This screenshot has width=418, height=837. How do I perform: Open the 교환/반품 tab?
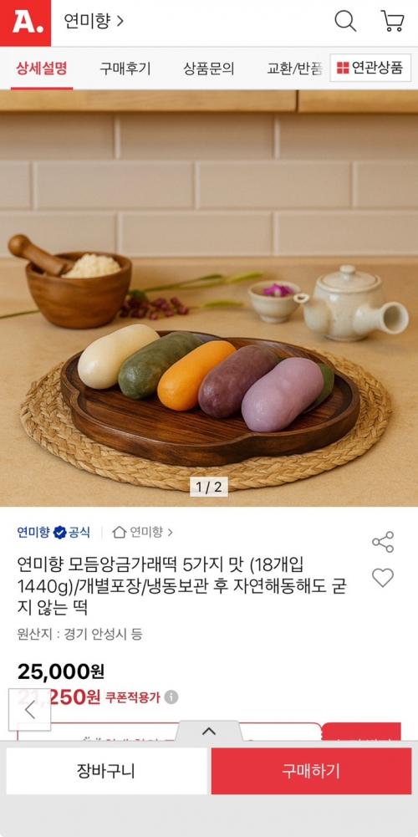294,69
